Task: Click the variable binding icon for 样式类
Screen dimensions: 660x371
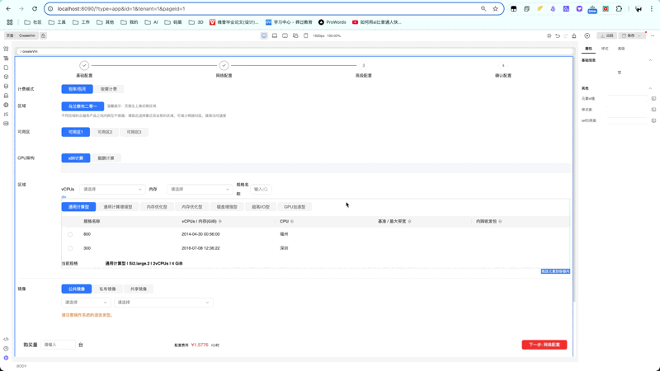Action: (653, 110)
